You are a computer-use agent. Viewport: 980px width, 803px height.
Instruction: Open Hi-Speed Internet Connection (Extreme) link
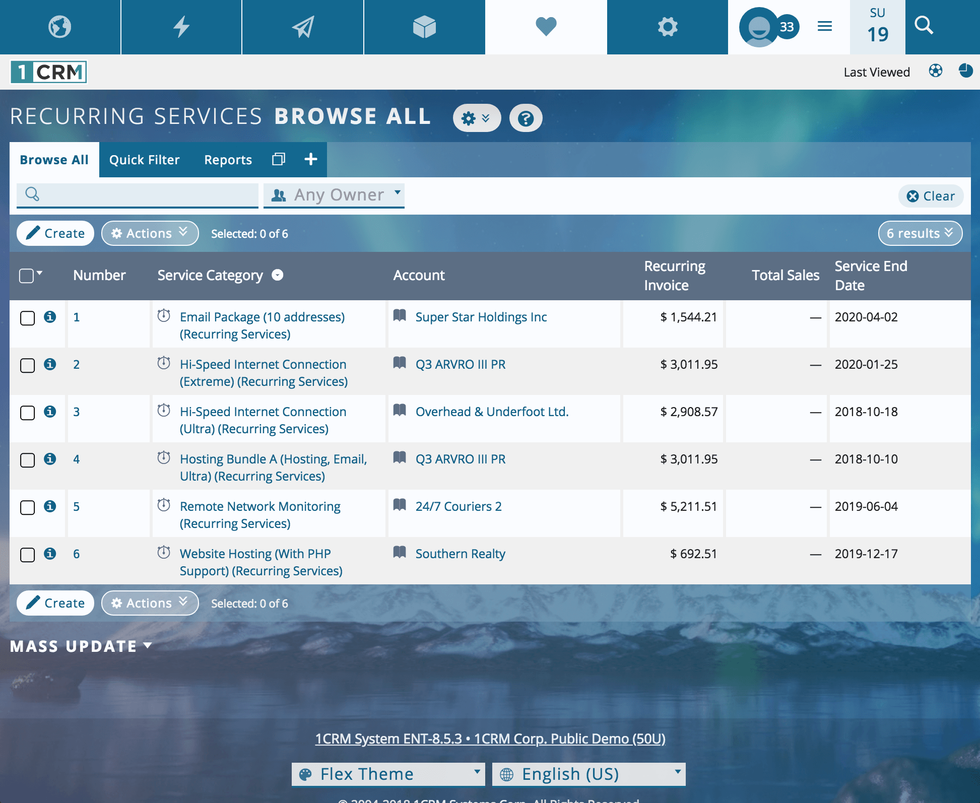(264, 373)
